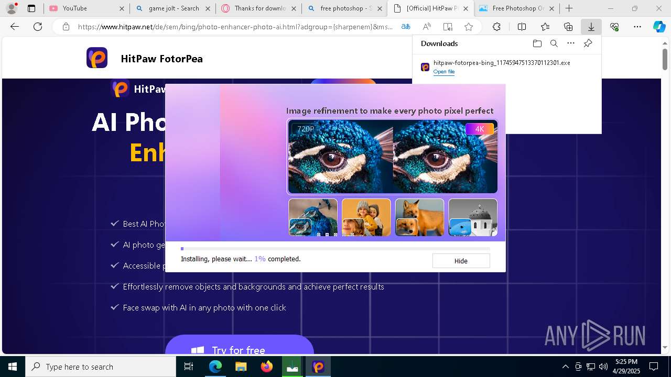Switch to the Thanks for download tab

pos(259,8)
